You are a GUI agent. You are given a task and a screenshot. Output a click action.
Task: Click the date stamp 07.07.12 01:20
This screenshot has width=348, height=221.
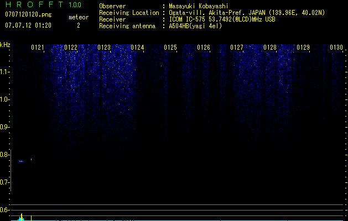coord(28,25)
